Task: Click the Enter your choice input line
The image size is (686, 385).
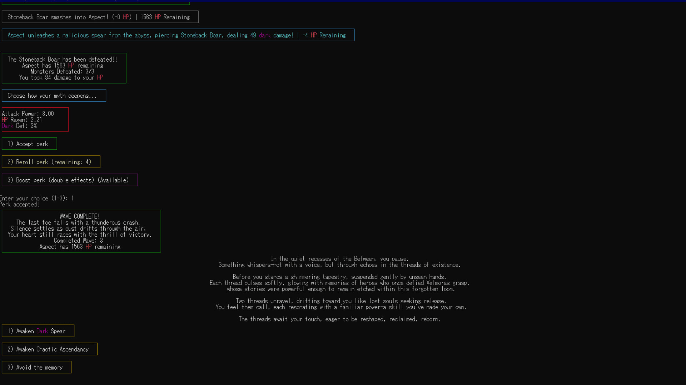Action: point(36,198)
